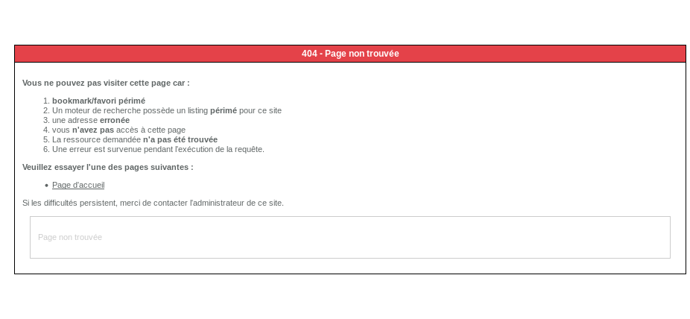Image resolution: width=690 pixels, height=319 pixels.
Task: Click the phrase 'l'administrateur de ce site'
Action: (237, 203)
